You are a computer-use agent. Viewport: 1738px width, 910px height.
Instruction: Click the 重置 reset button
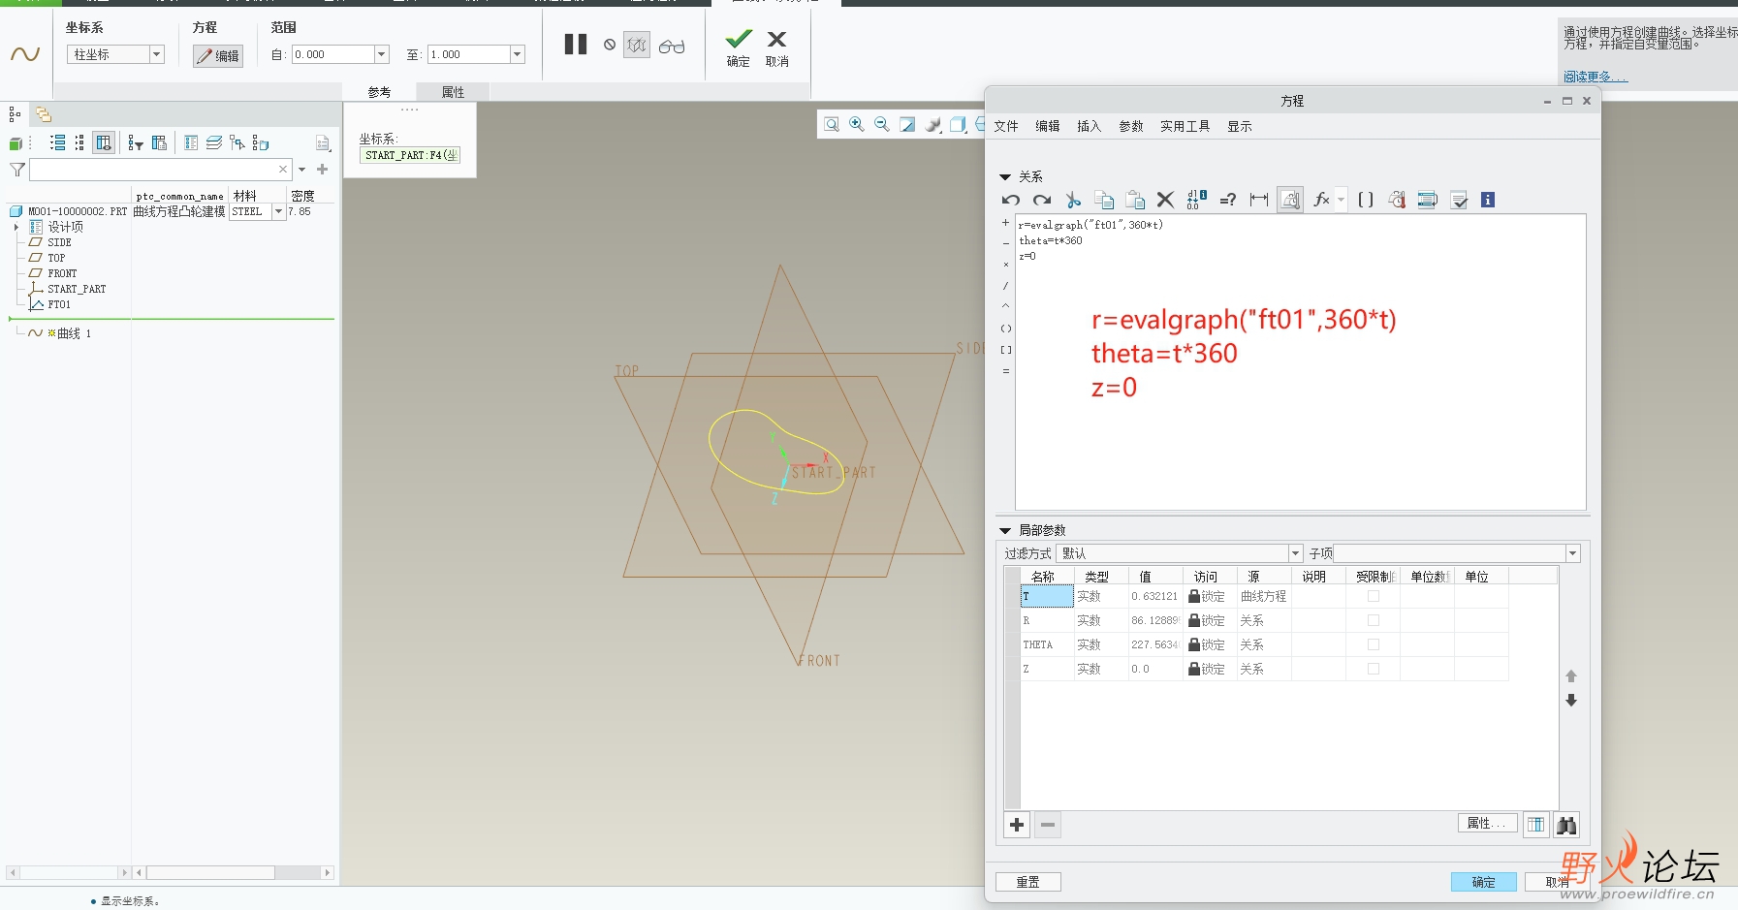tap(1028, 882)
